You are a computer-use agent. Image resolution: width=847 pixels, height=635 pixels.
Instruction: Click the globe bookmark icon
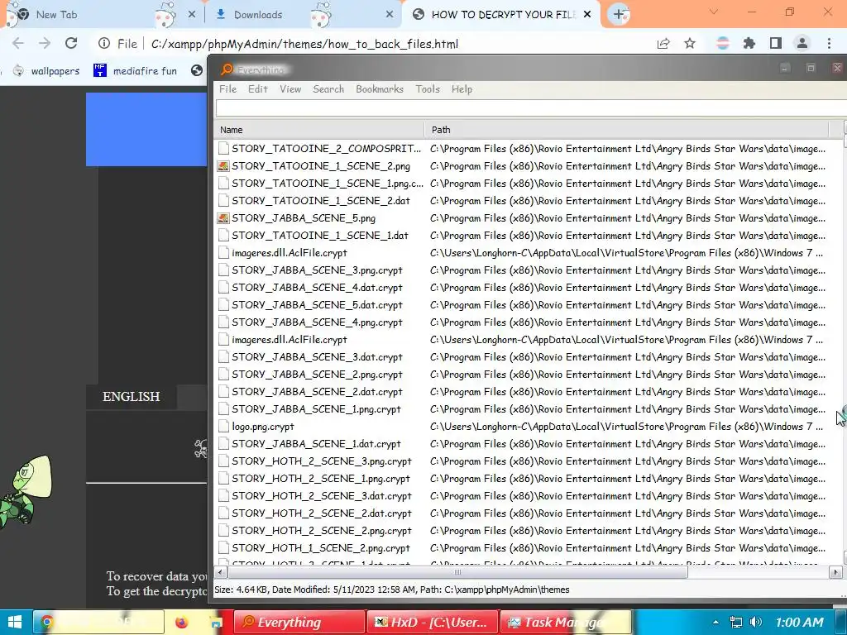(x=197, y=71)
